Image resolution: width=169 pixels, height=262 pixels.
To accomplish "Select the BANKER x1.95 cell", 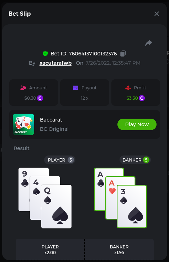I will [x=119, y=249].
